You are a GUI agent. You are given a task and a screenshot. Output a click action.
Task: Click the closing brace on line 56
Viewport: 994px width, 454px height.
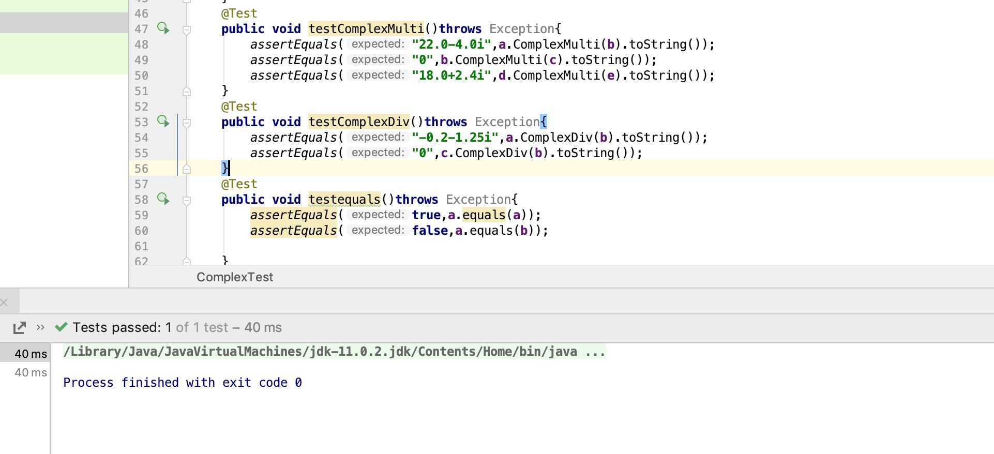pos(224,168)
